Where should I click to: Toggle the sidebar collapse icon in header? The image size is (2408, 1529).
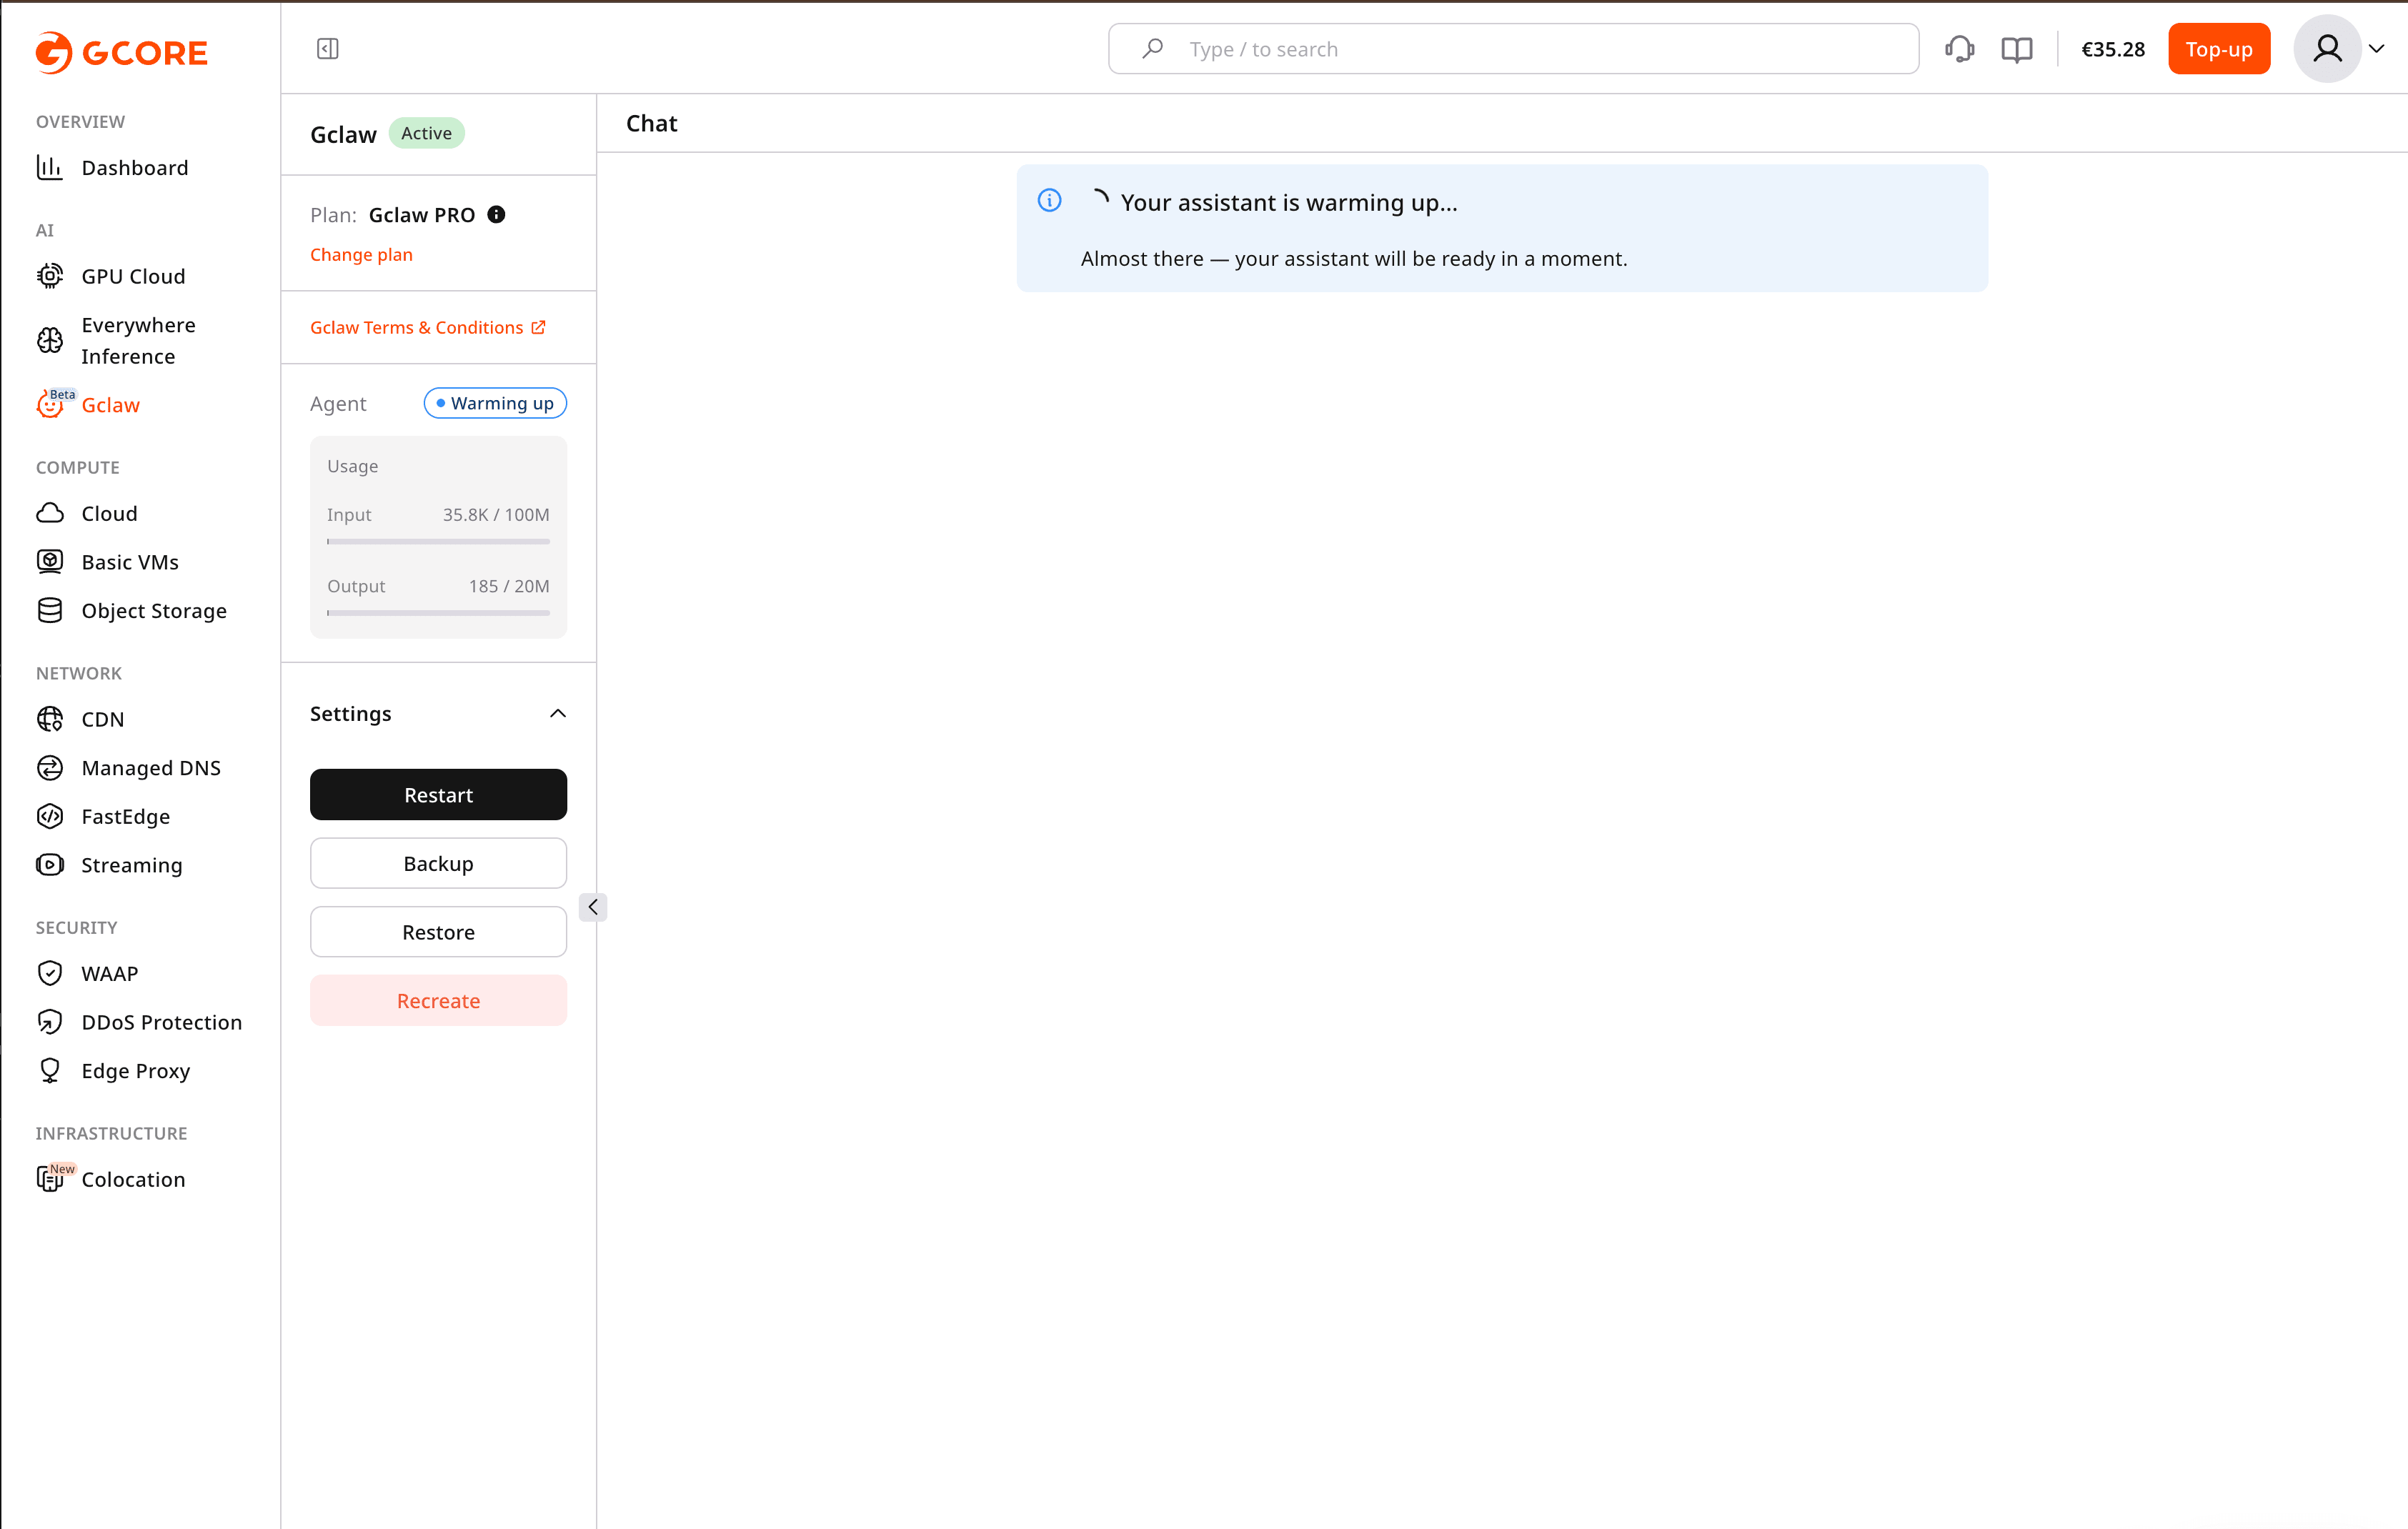click(x=328, y=49)
